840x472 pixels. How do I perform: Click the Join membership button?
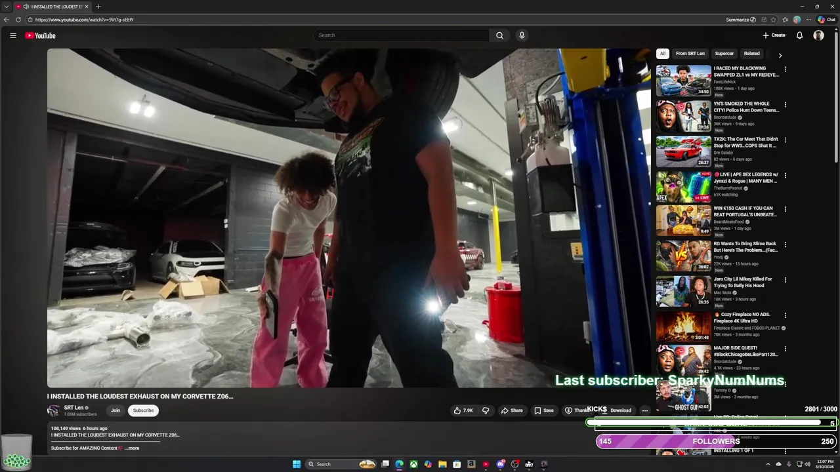pyautogui.click(x=115, y=410)
